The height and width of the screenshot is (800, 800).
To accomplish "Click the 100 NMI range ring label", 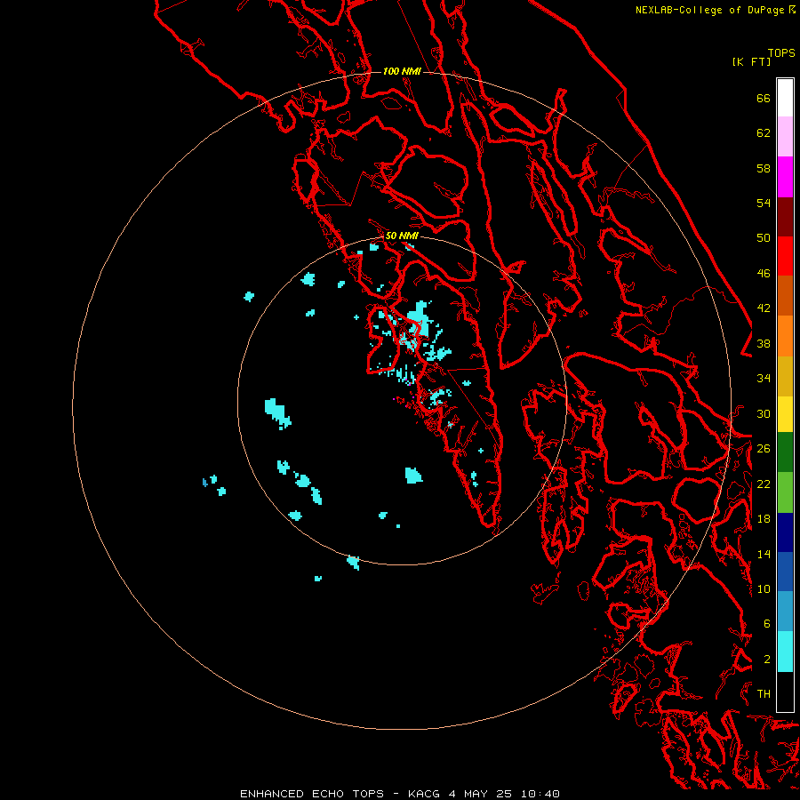I will (x=402, y=71).
